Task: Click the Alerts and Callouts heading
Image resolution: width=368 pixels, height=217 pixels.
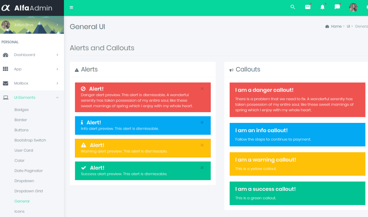Action: (102, 48)
